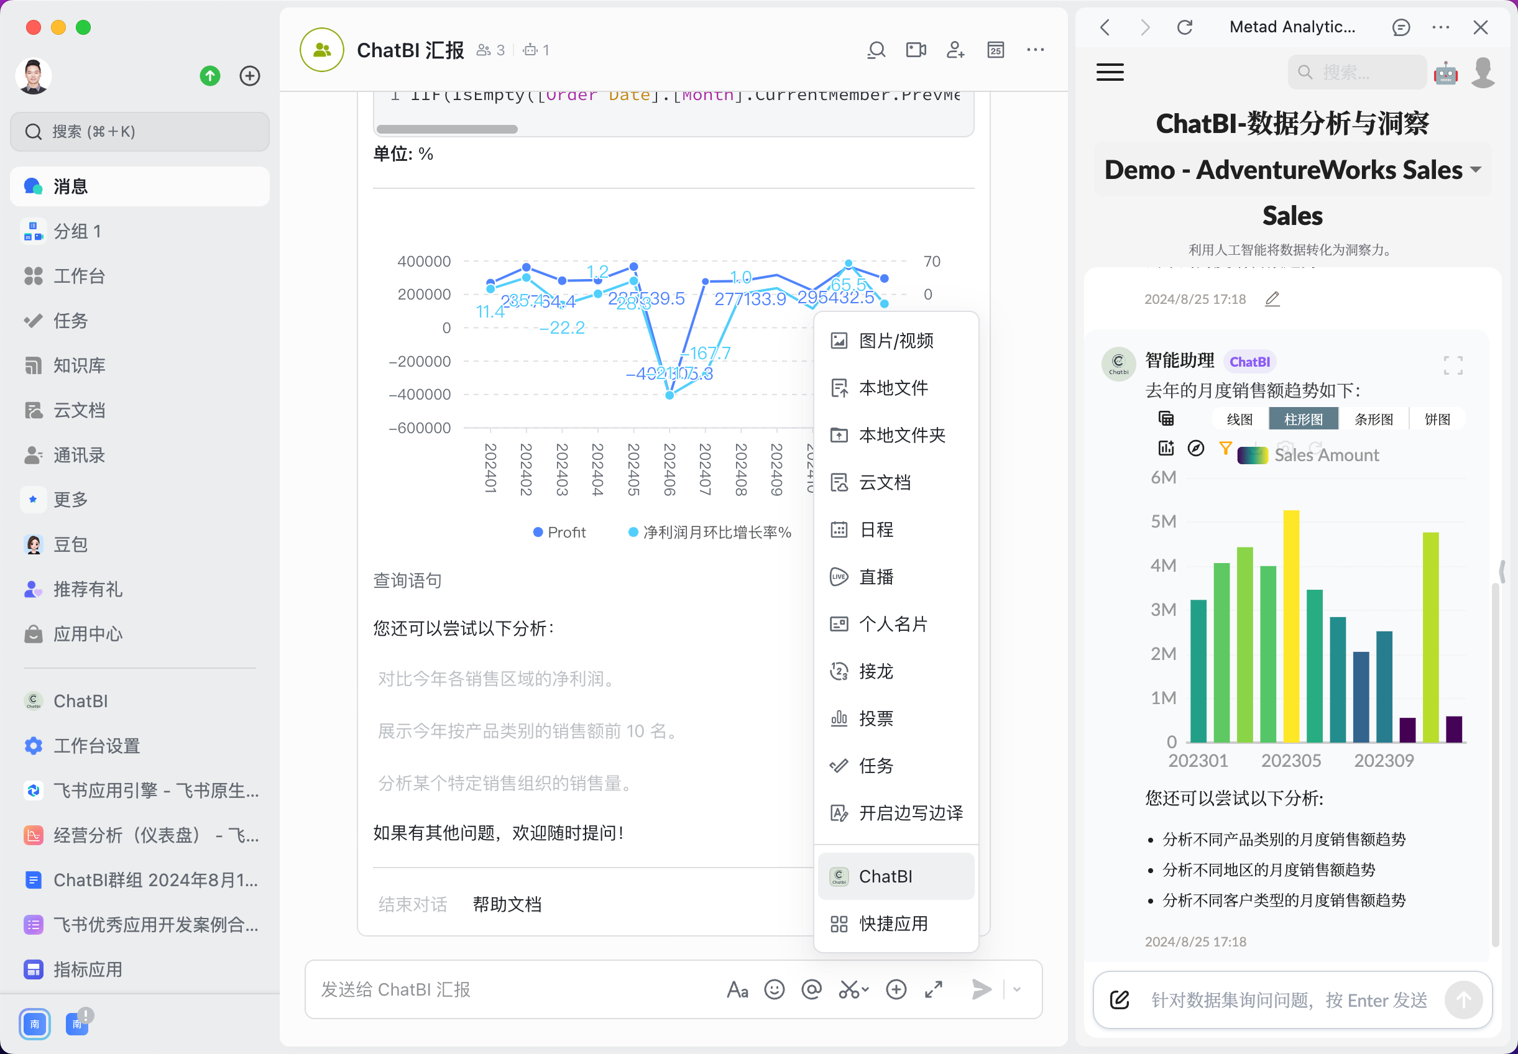
Task: Open send options arrow beside send button
Action: 1018,989
